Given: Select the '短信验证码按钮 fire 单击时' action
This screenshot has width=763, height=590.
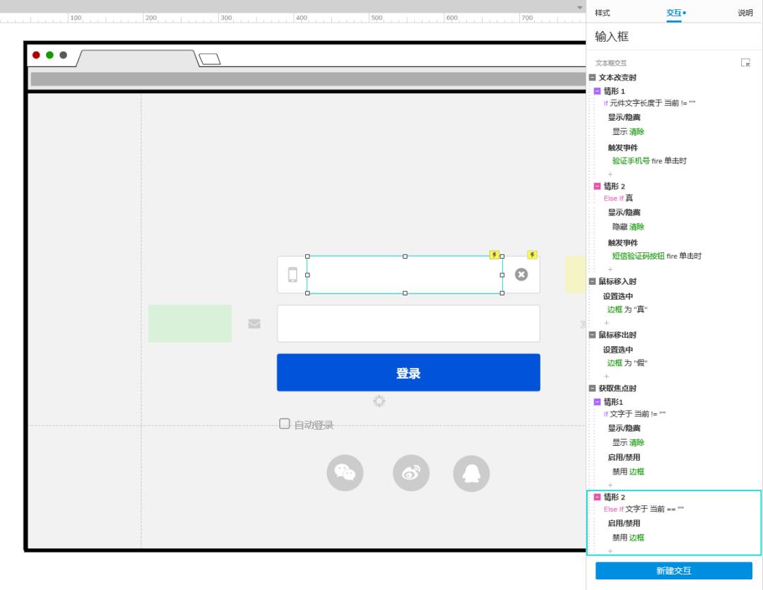Looking at the screenshot, I should click(657, 256).
